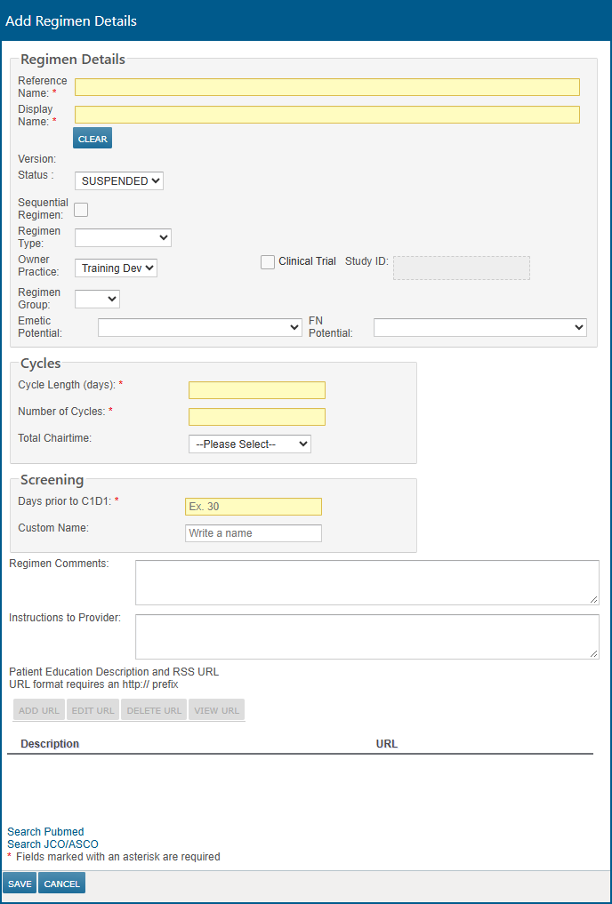612x904 pixels.
Task: Click the VIEW URL button
Action: pos(216,710)
